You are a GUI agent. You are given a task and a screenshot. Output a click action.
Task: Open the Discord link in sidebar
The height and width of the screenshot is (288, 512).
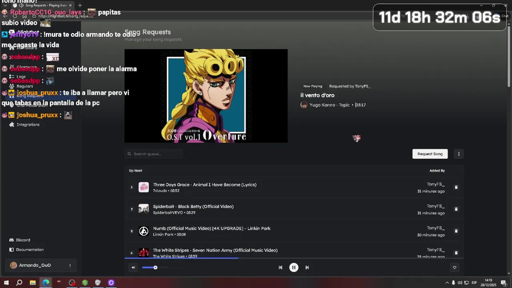point(23,240)
